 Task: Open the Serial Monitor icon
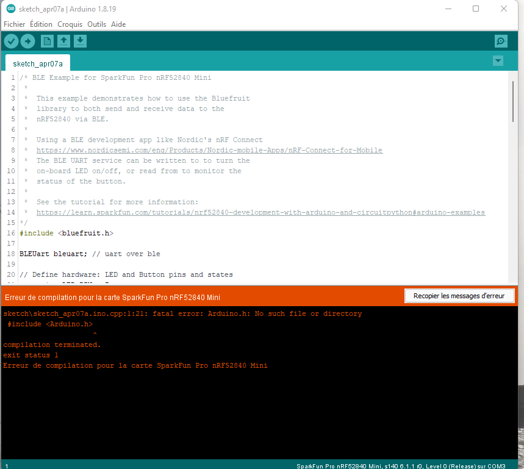(501, 41)
